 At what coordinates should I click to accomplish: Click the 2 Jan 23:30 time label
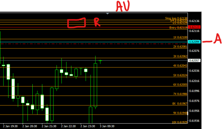click(88, 126)
